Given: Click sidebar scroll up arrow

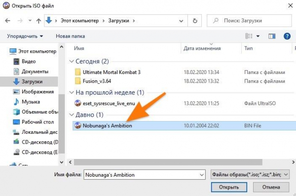Looking at the screenshot, I should pyautogui.click(x=62, y=47).
